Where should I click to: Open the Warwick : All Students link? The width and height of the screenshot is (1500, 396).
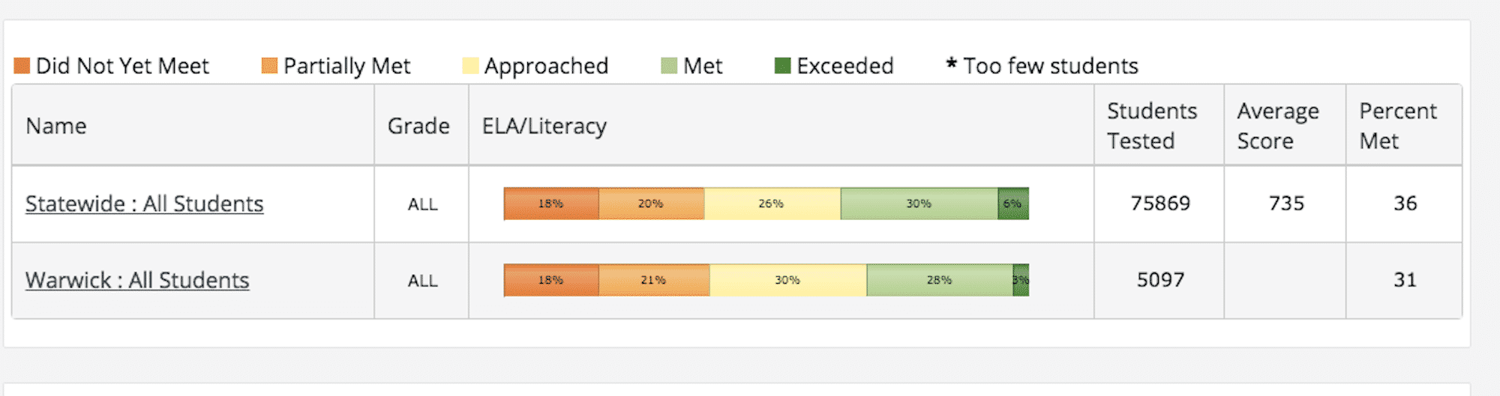pyautogui.click(x=137, y=280)
